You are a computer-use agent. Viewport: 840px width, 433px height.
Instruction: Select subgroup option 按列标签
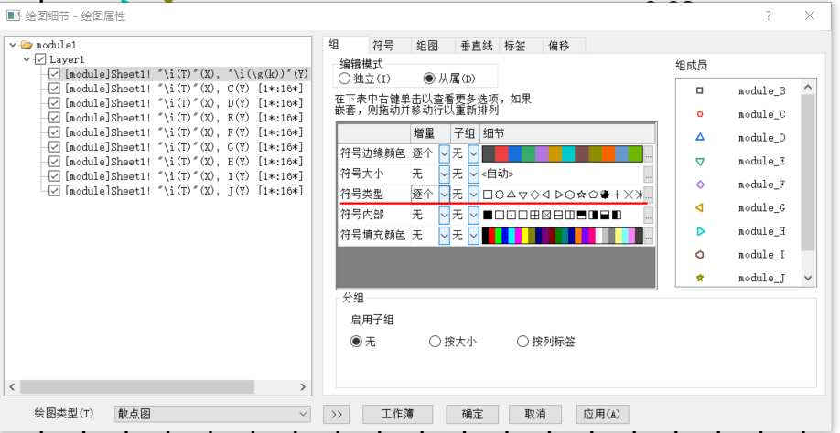[522, 342]
